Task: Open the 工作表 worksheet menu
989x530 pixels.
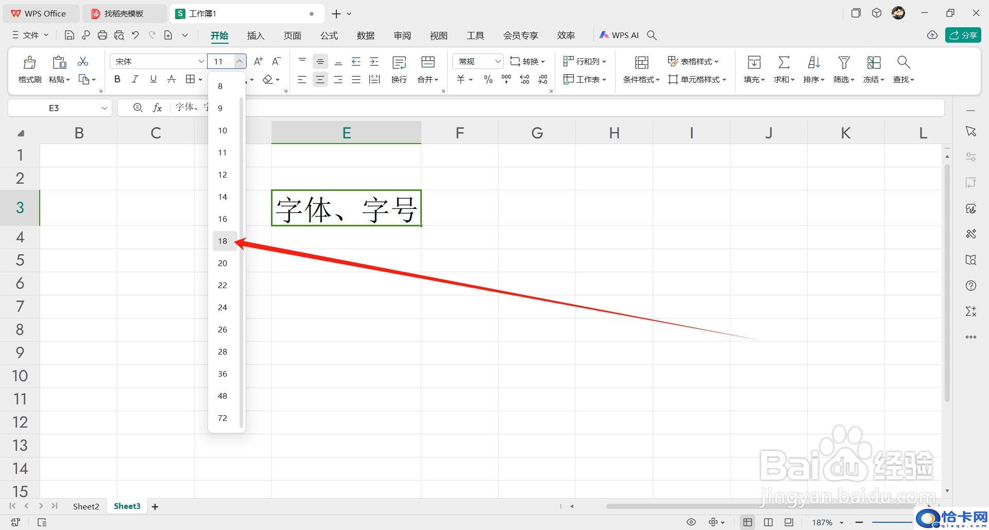Action: [x=585, y=79]
